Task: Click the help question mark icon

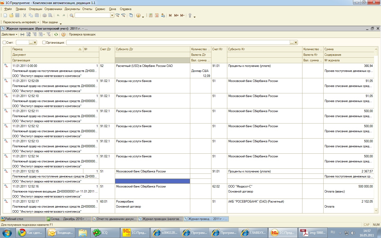Action: pyautogui.click(x=63, y=34)
